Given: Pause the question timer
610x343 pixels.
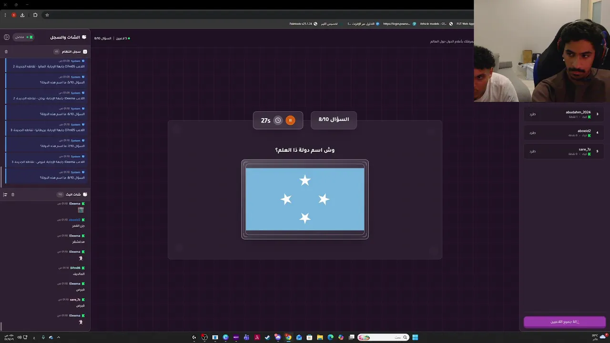Looking at the screenshot, I should [x=290, y=120].
